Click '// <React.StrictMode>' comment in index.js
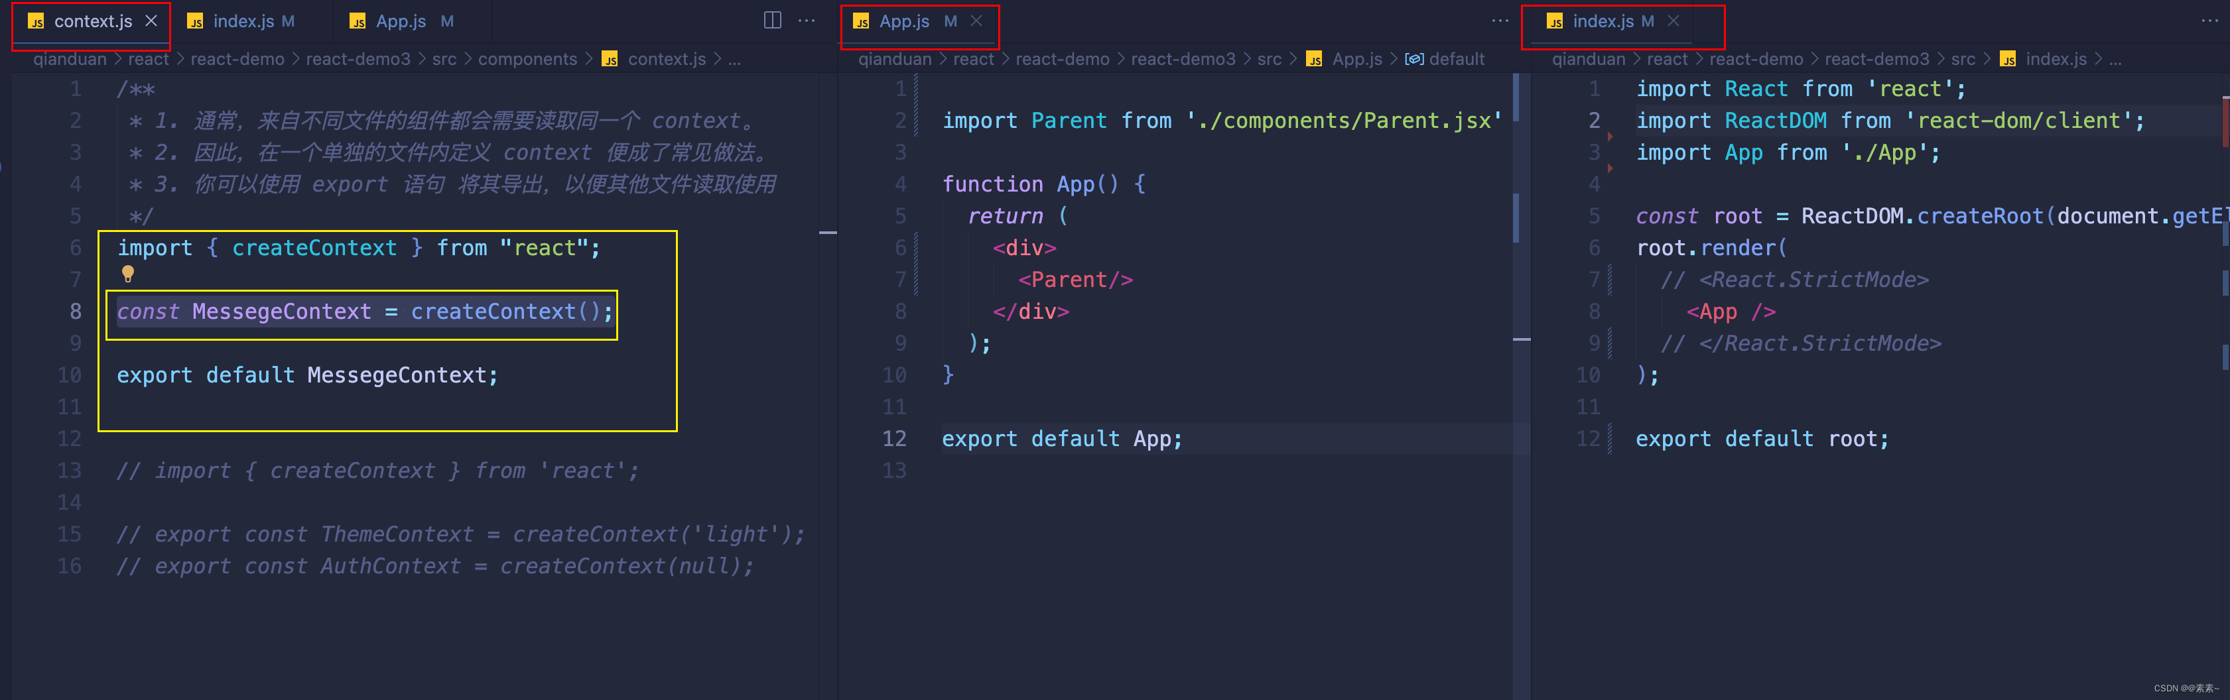The width and height of the screenshot is (2230, 700). click(x=1795, y=280)
